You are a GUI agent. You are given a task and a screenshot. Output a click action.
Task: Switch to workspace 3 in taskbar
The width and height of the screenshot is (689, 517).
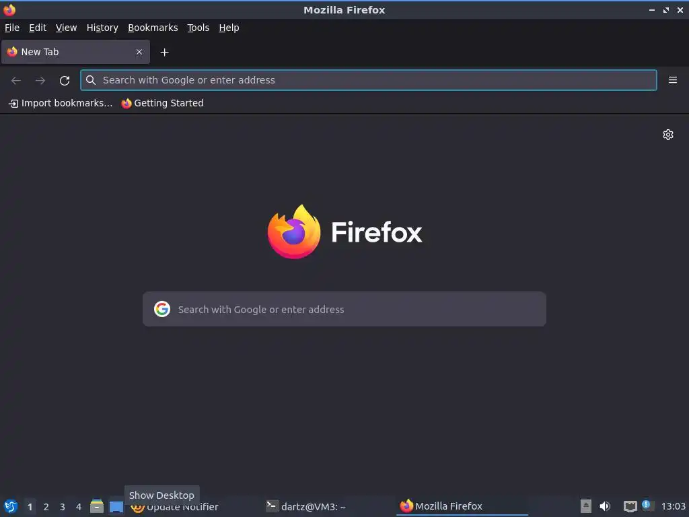[x=63, y=507]
